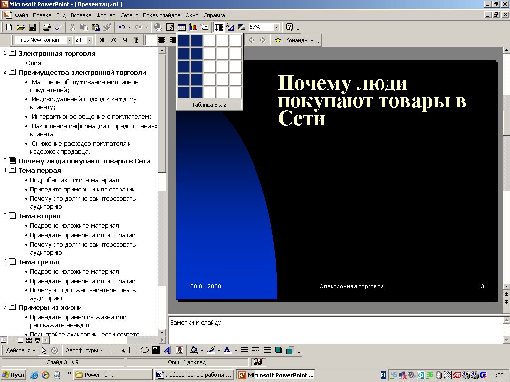Insert clip art from the drawing toolbar
This screenshot has width=510, height=382.
pos(179,350)
